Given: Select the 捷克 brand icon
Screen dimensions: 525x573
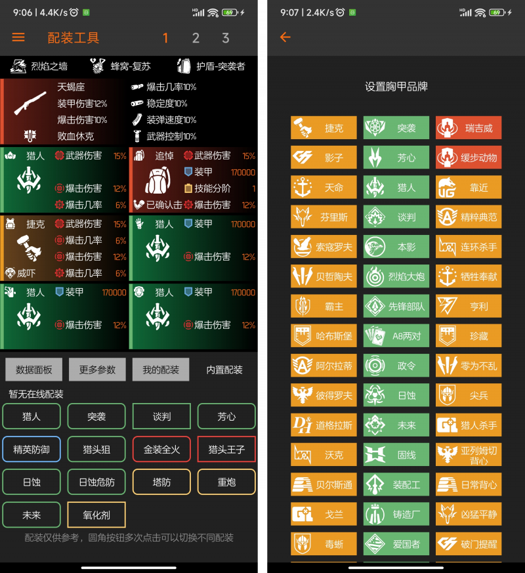Looking at the screenshot, I should (x=323, y=127).
